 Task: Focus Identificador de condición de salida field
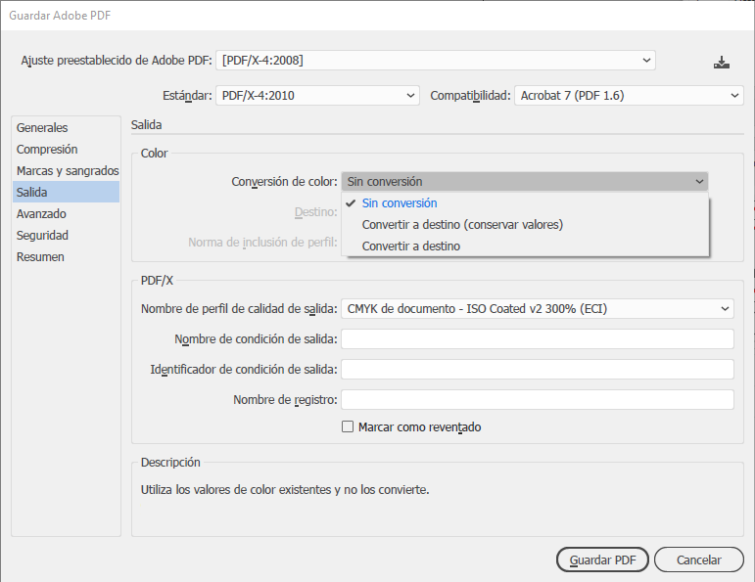(x=538, y=369)
